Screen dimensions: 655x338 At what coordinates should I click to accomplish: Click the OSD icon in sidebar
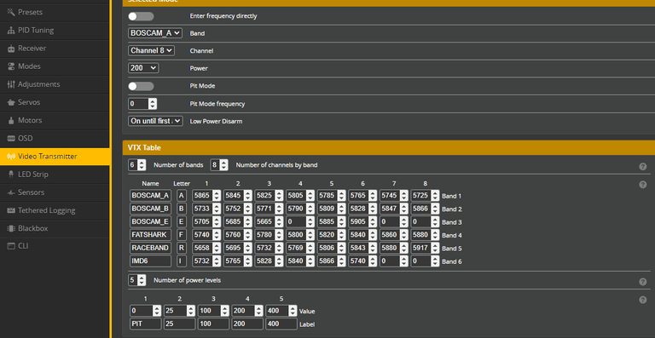(x=11, y=138)
